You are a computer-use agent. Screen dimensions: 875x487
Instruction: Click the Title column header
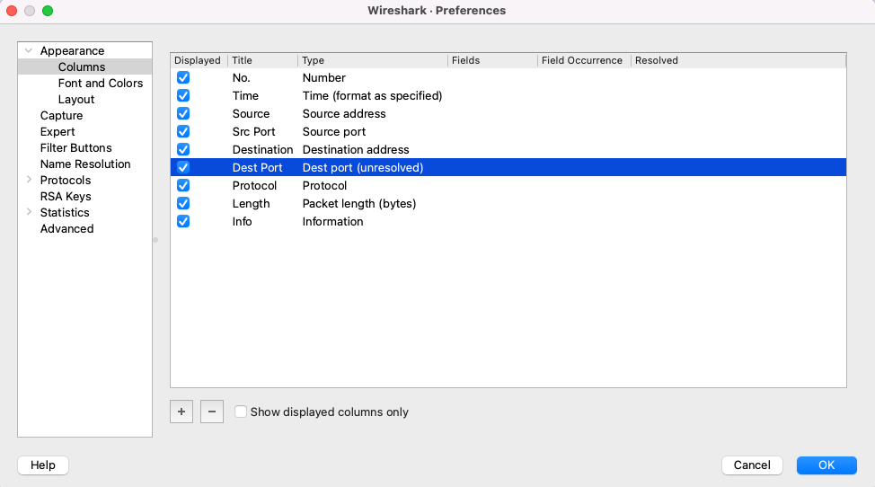click(x=263, y=60)
